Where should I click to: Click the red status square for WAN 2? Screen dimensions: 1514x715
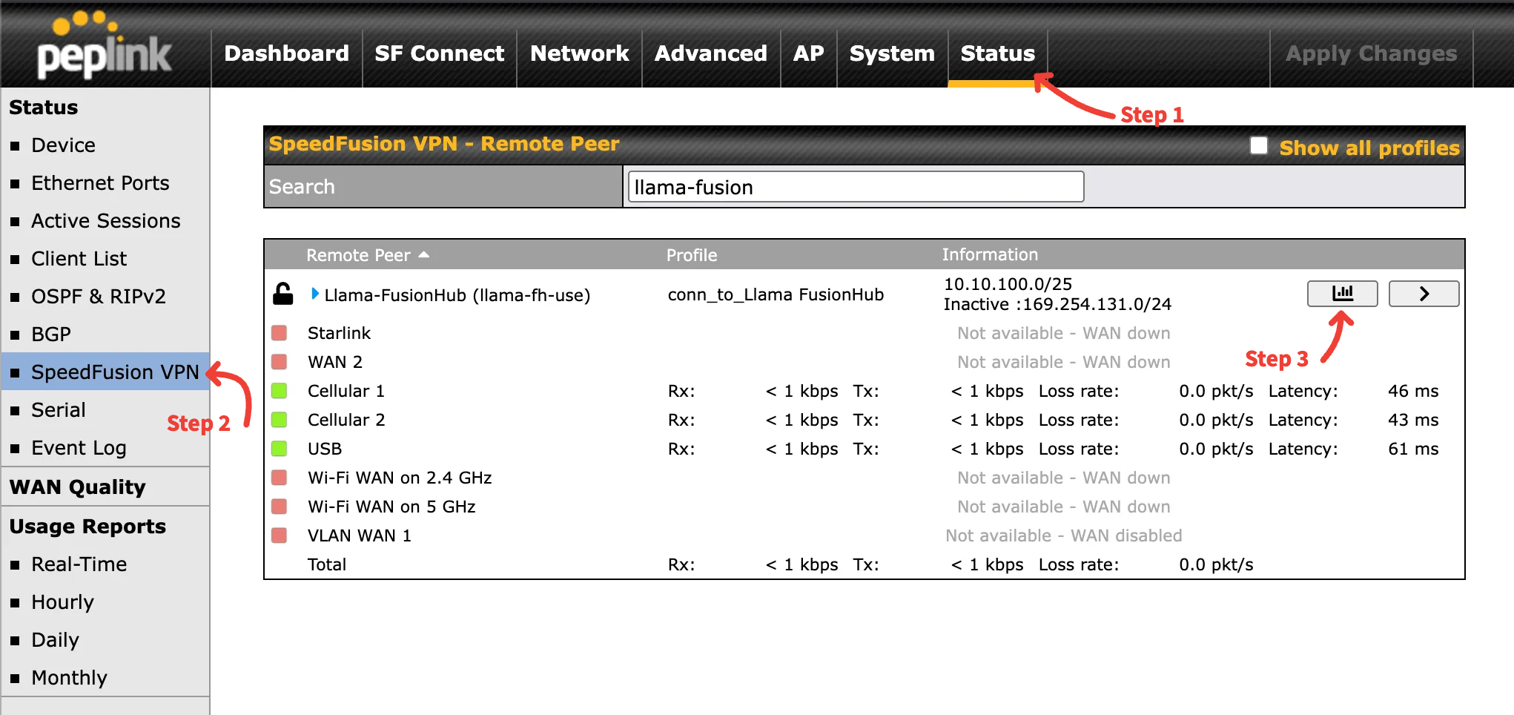point(280,362)
